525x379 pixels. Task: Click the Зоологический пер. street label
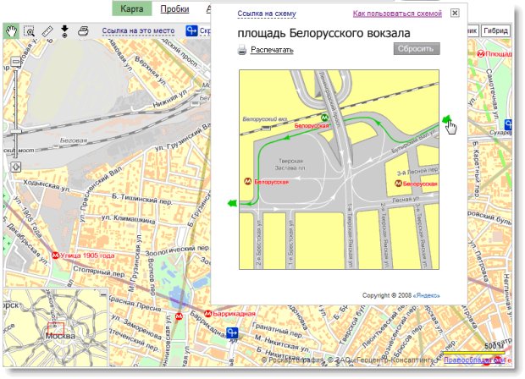177,251
